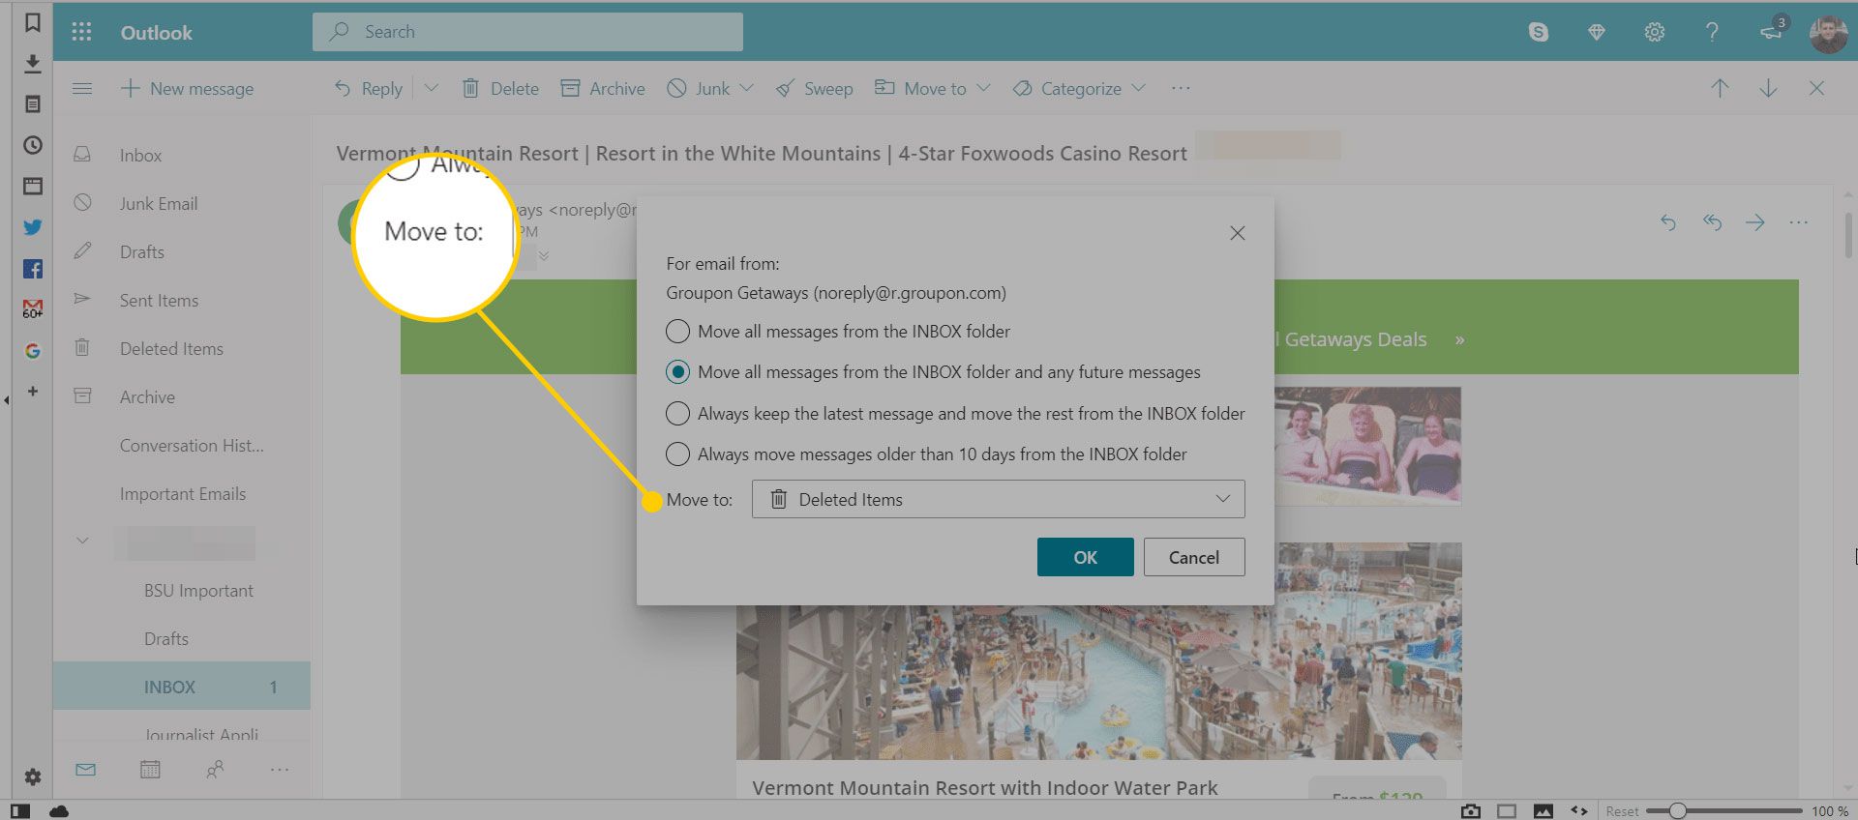Click Archive in the toolbar

pyautogui.click(x=603, y=88)
